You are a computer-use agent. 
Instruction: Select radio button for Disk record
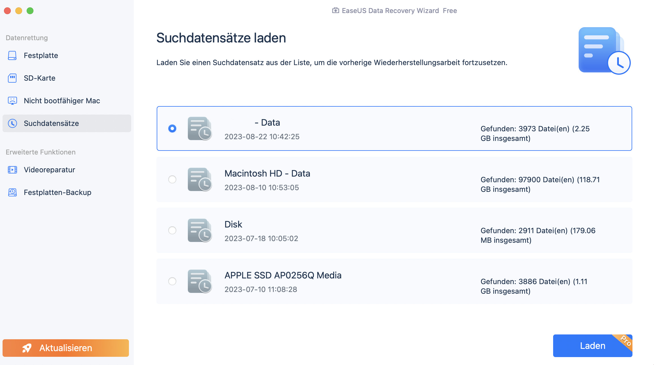pyautogui.click(x=172, y=230)
